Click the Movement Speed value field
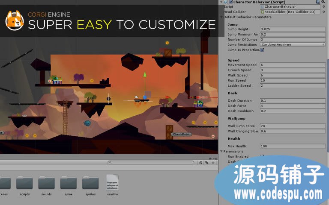The width and height of the screenshot is (329, 205). [x=293, y=65]
